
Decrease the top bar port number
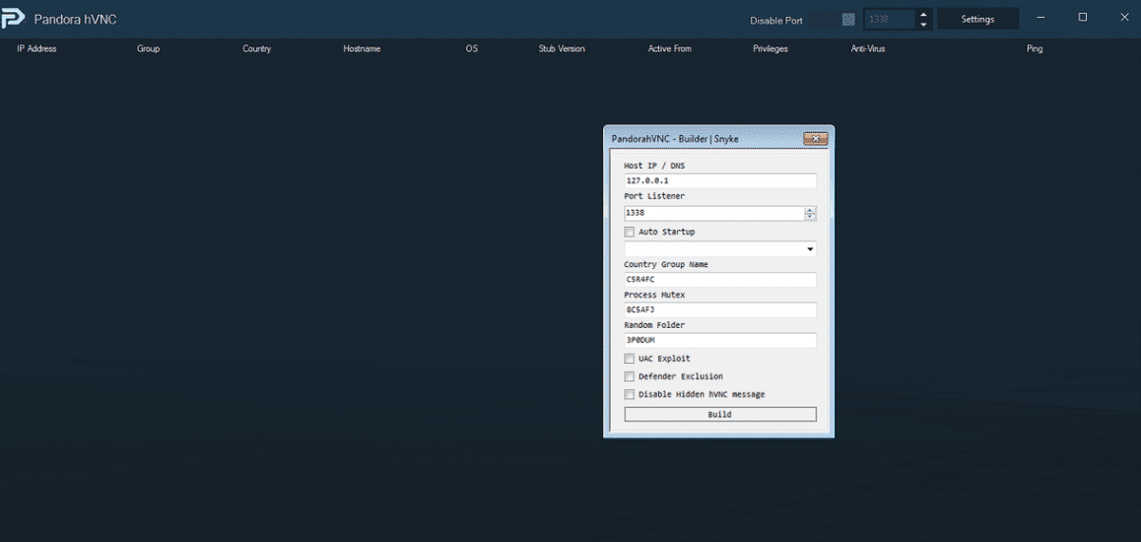pyautogui.click(x=923, y=25)
